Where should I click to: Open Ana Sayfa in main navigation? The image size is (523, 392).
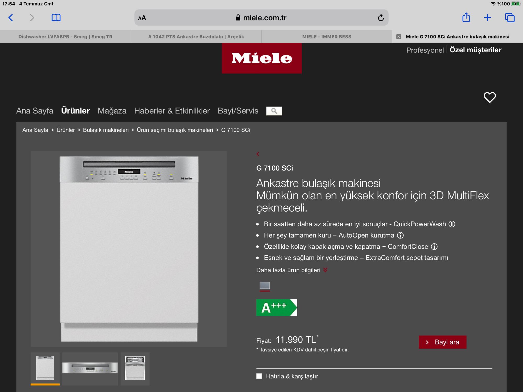(x=35, y=111)
